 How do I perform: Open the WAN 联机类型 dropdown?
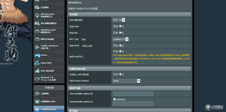pos(119,20)
